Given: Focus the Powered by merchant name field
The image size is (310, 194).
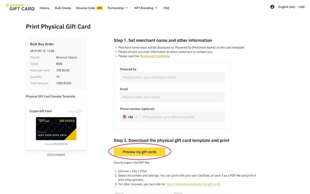Looking at the screenshot, I should (x=172, y=77).
